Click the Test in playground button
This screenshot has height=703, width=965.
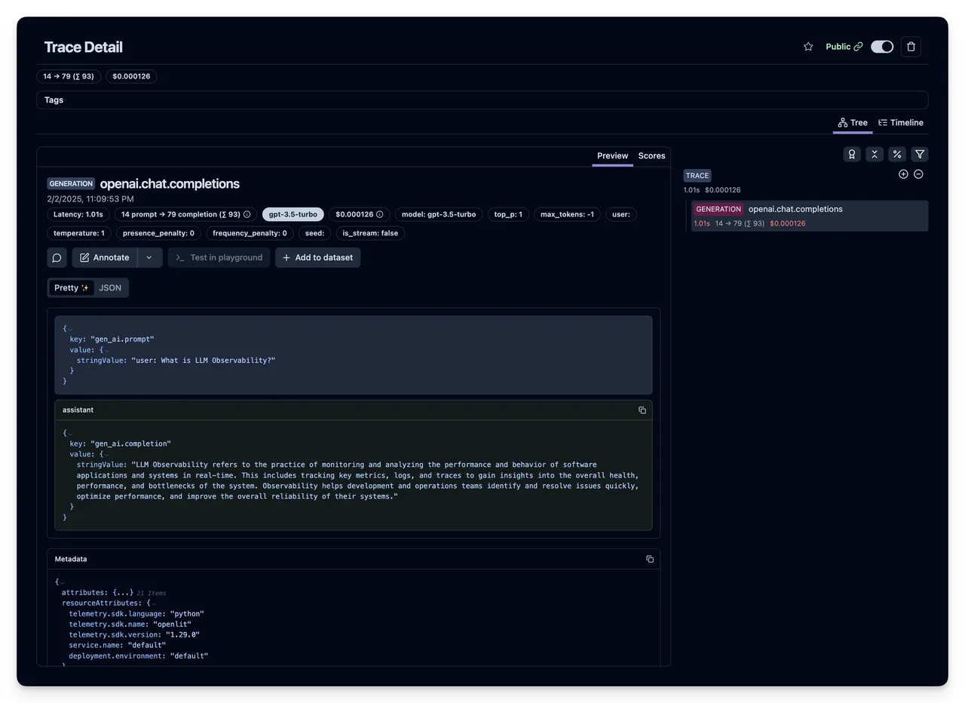pos(219,257)
